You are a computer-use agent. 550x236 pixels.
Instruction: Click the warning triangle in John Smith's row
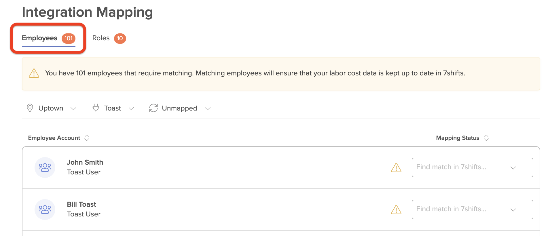(396, 168)
